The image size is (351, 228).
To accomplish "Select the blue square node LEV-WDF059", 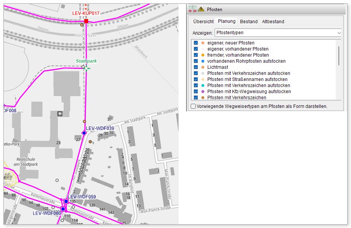I will [66, 201].
